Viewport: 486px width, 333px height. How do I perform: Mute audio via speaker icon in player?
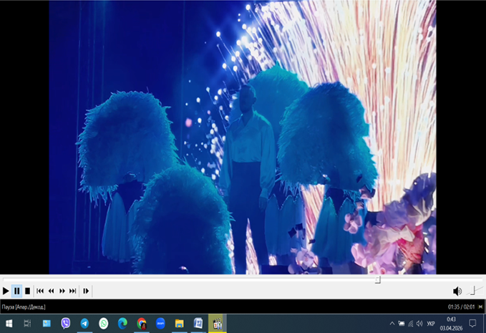point(457,291)
